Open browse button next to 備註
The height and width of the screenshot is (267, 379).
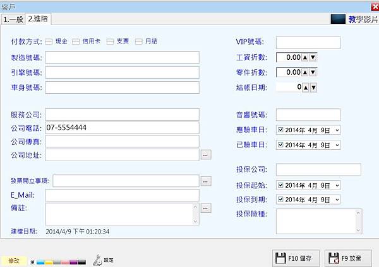click(206, 208)
